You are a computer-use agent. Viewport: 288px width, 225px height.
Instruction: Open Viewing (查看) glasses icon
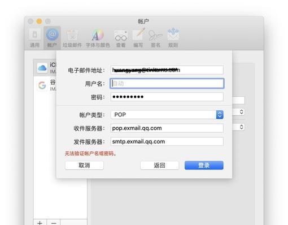tap(121, 38)
